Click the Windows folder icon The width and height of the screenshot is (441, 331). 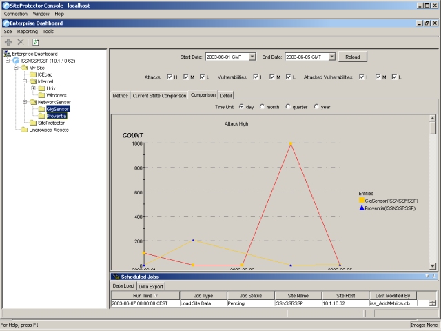point(42,95)
